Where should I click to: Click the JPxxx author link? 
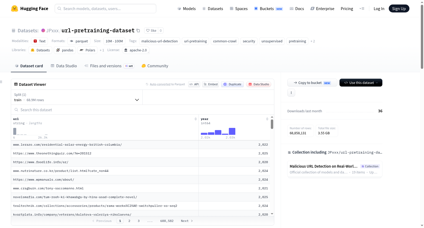click(52, 30)
